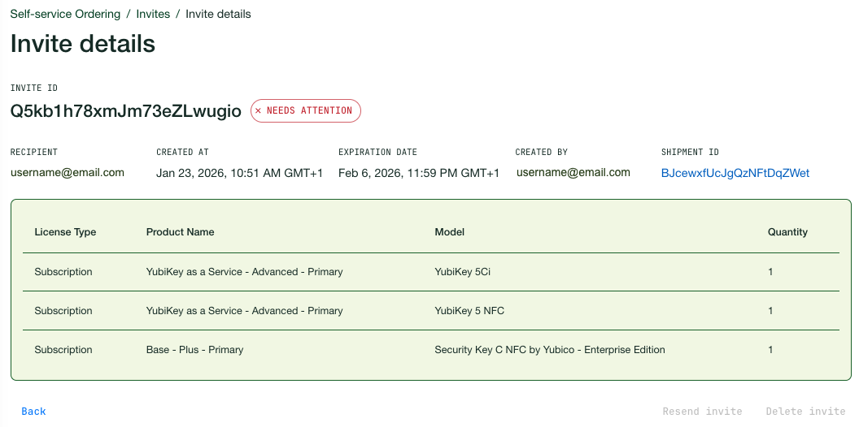859x427 pixels.
Task: Click the Model column header
Action: click(x=450, y=232)
